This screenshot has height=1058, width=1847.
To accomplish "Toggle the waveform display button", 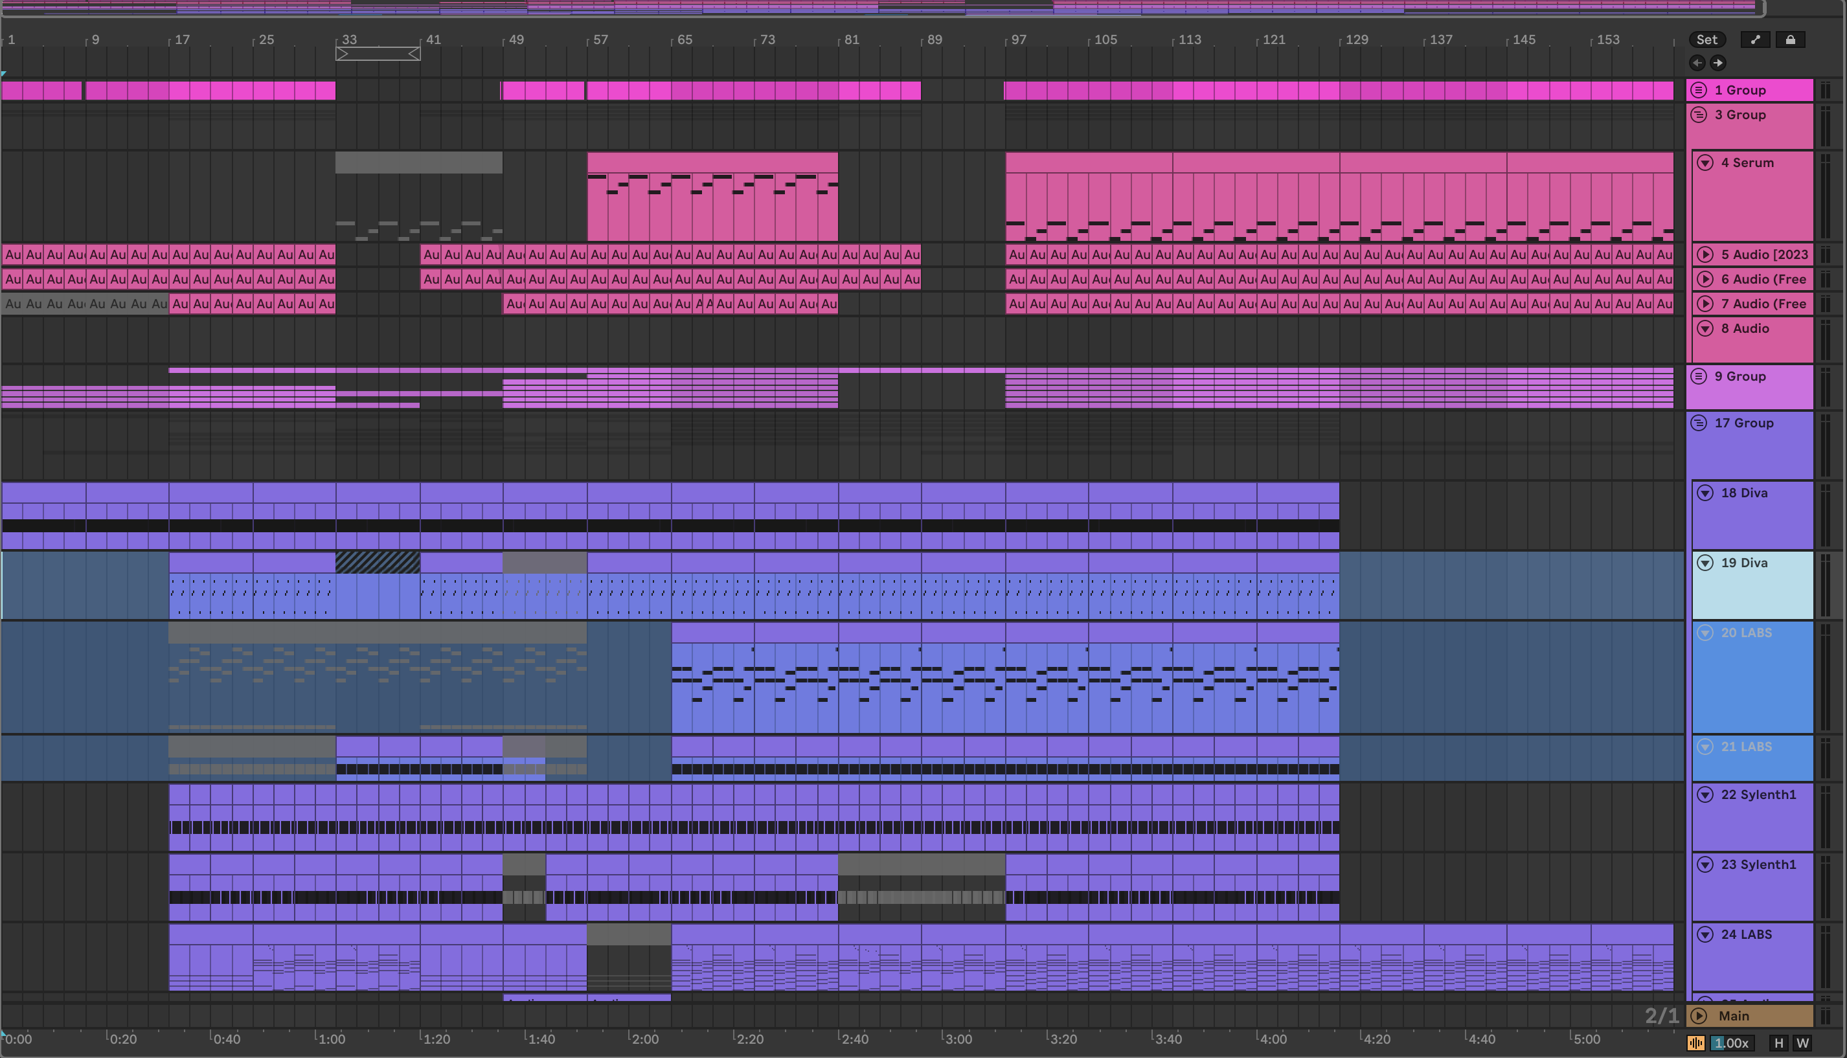I will pyautogui.click(x=1696, y=1044).
